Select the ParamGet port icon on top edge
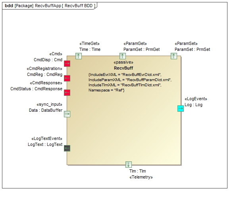This screenshot has width=237, height=198. click(x=123, y=56)
